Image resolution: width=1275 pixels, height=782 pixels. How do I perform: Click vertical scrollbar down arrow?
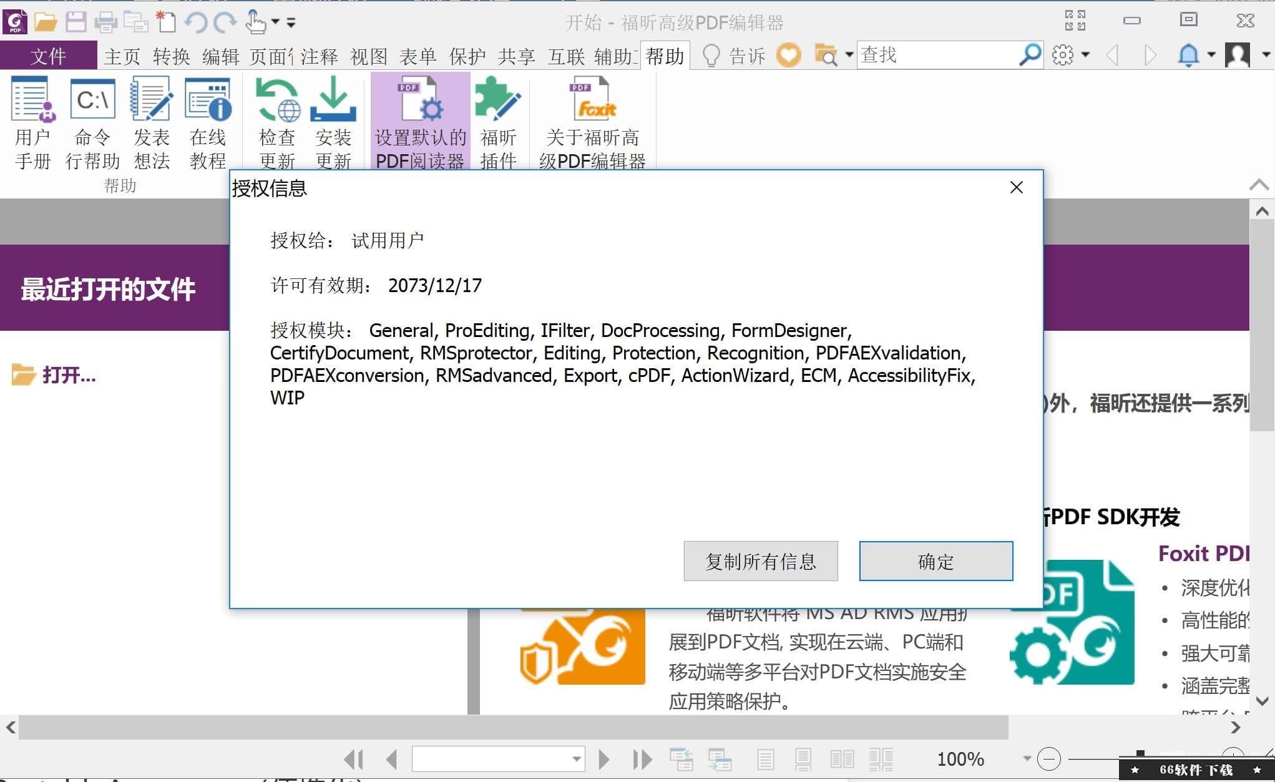pos(1262,701)
